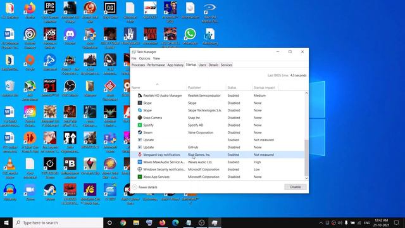Click the Spotify startup entry icon
This screenshot has width=405, height=228.
coord(140,125)
